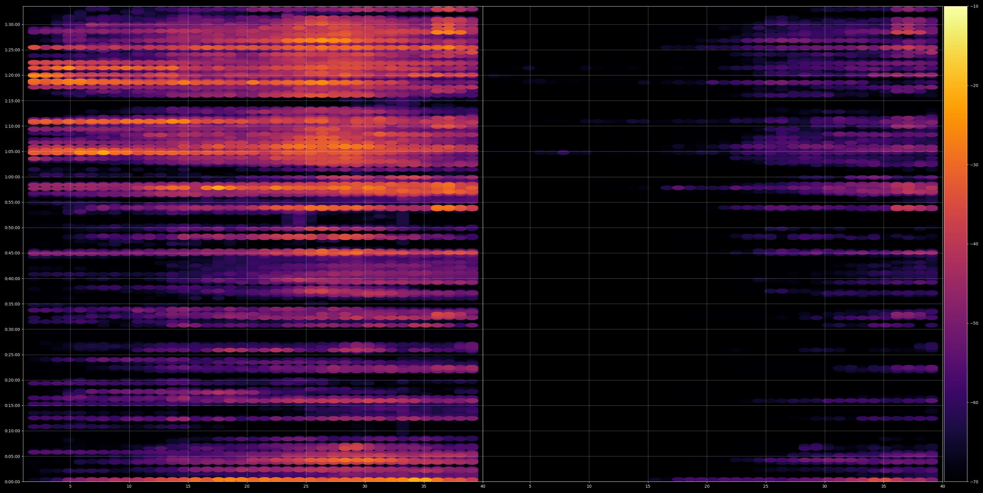Screen dimensions: 983x493
Task: Click the 0:35:00 y-axis tick label
Action: 12,304
